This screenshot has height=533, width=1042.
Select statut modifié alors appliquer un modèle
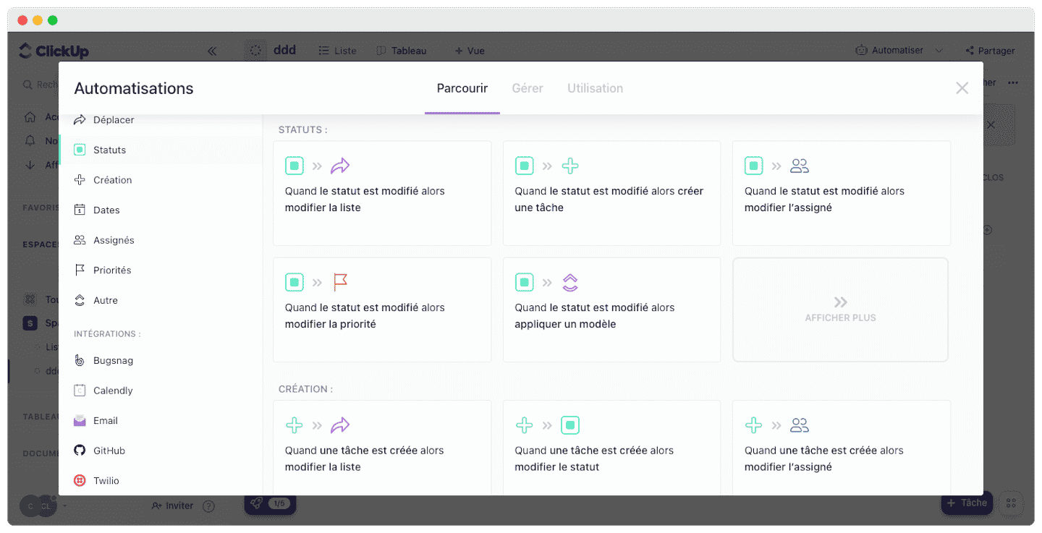click(611, 310)
